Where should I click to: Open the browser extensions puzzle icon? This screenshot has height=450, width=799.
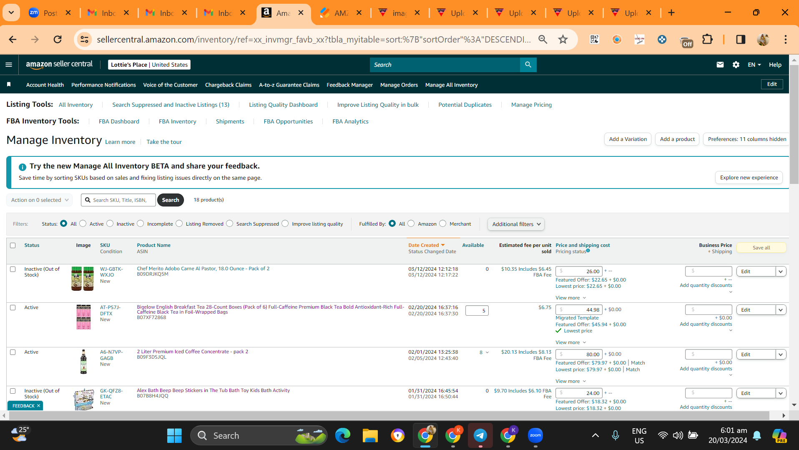pyautogui.click(x=708, y=40)
